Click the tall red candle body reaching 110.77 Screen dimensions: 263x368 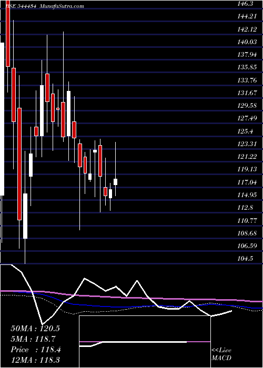pyautogui.click(x=19, y=164)
